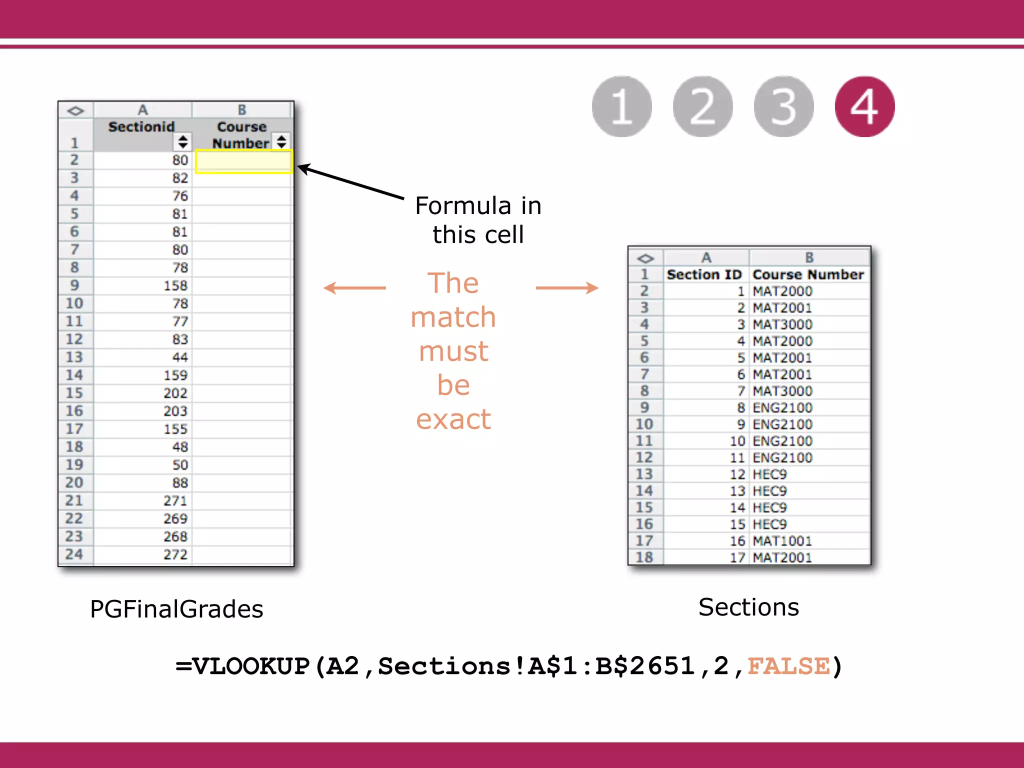Image resolution: width=1024 pixels, height=768 pixels.
Task: Select Section ID cell containing 5
Action: [706, 358]
